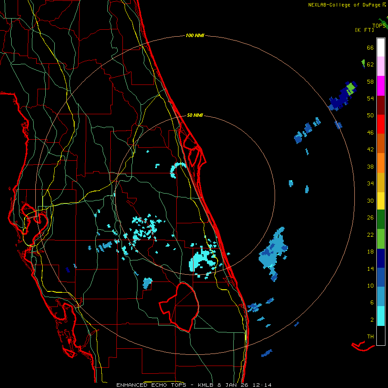Click the legend 'TH' threshold label
388x388 pixels.
coord(370,337)
